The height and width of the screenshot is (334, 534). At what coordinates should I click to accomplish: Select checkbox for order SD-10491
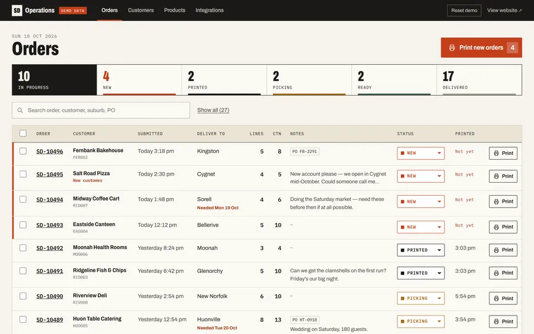tap(23, 271)
